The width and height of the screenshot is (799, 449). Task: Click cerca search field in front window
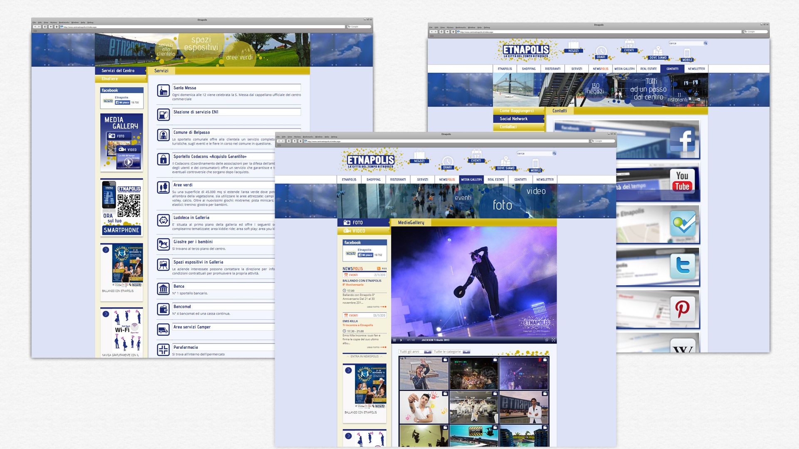534,153
